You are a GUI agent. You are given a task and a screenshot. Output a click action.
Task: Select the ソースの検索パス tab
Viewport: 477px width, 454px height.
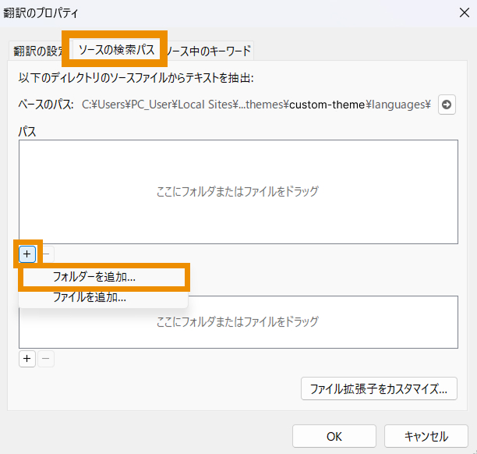pyautogui.click(x=117, y=50)
